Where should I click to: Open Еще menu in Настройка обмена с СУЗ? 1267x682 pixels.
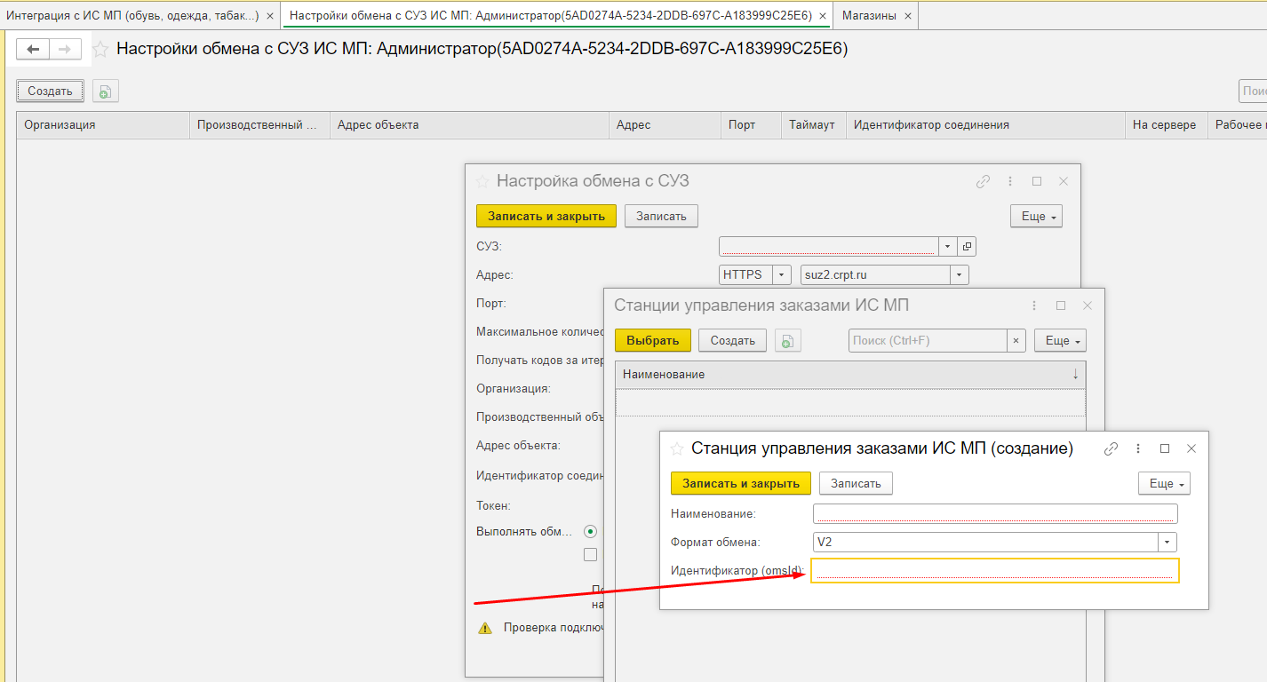1036,216
